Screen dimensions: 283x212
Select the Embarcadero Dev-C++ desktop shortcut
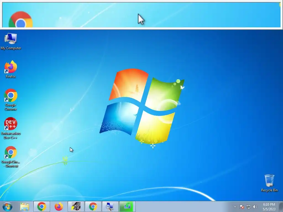click(11, 128)
